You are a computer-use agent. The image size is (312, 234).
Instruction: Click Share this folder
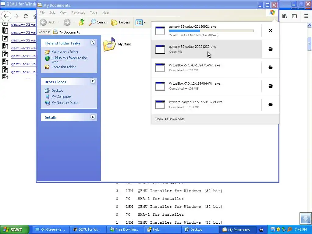(x=63, y=67)
